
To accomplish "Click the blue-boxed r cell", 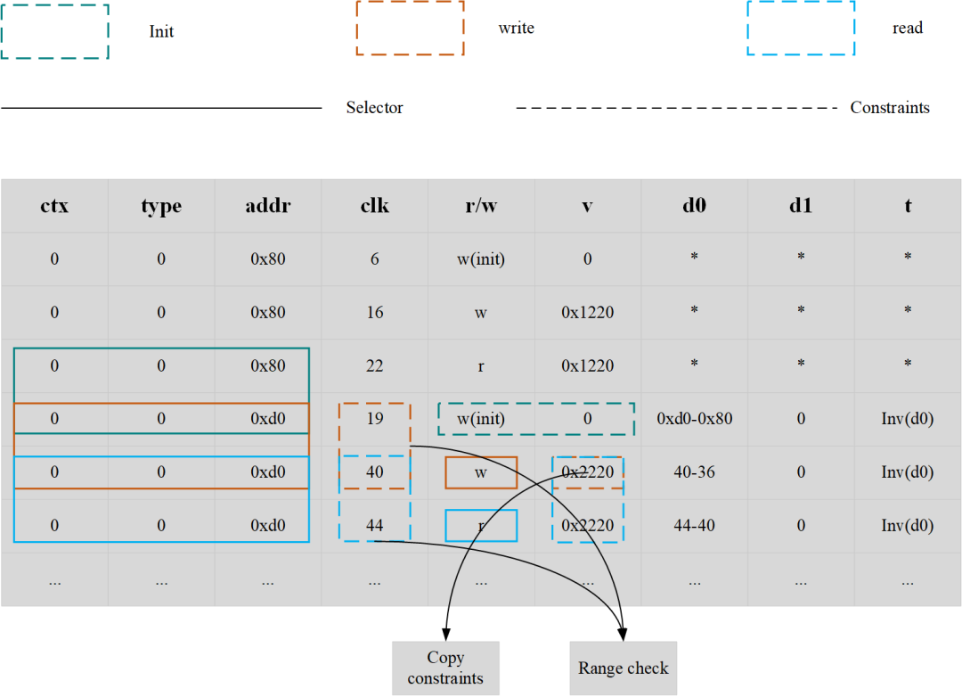I will 481,526.
